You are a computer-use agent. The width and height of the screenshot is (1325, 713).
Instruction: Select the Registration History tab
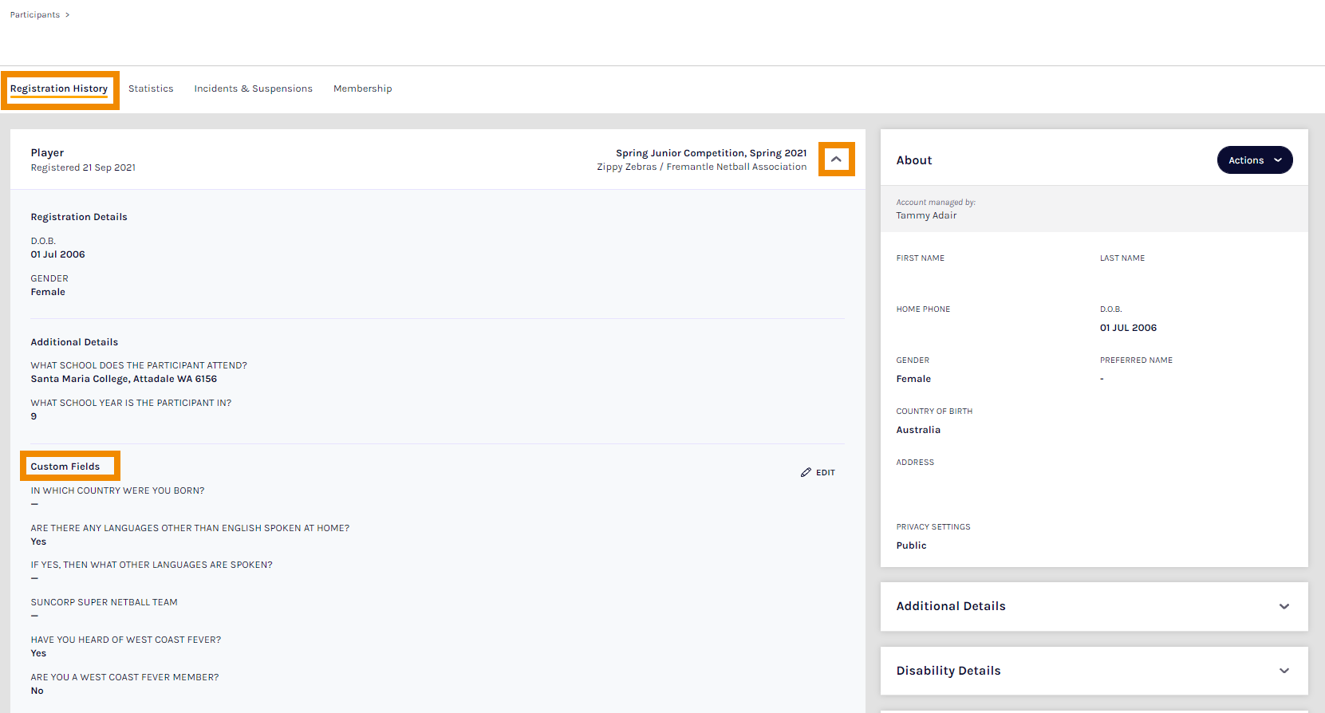click(x=59, y=89)
